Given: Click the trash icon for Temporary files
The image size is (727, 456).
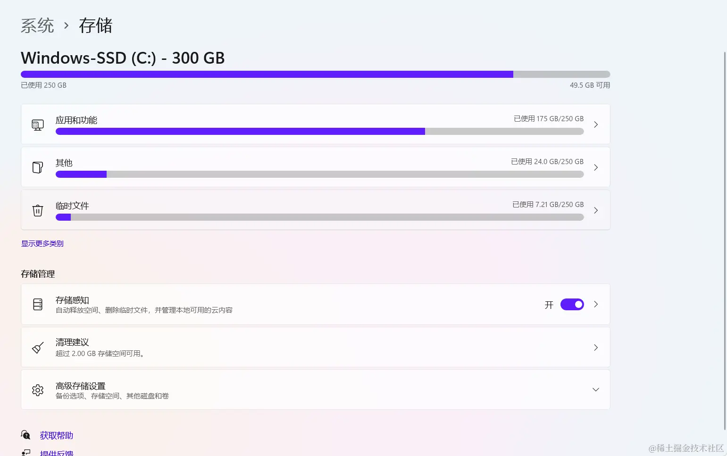Looking at the screenshot, I should click(38, 210).
